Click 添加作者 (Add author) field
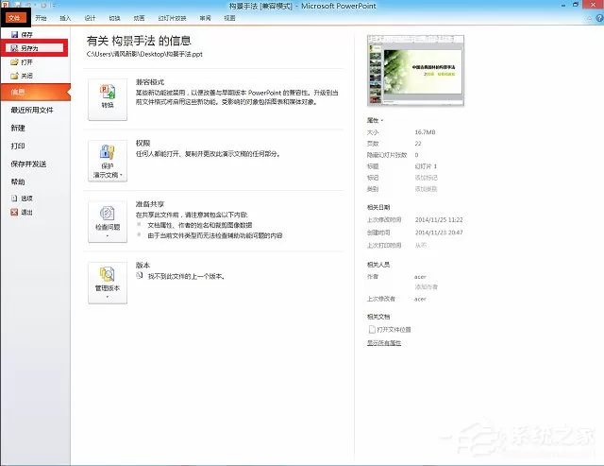This screenshot has height=466, width=604. (426, 286)
